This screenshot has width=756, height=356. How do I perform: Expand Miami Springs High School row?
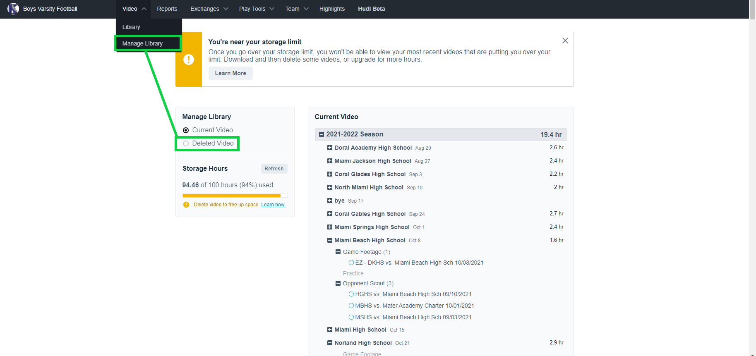coord(330,227)
